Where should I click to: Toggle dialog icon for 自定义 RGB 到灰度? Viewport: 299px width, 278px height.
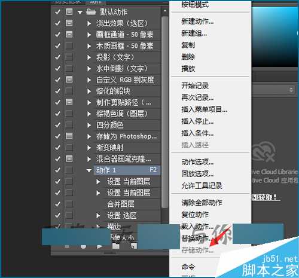tap(69, 80)
